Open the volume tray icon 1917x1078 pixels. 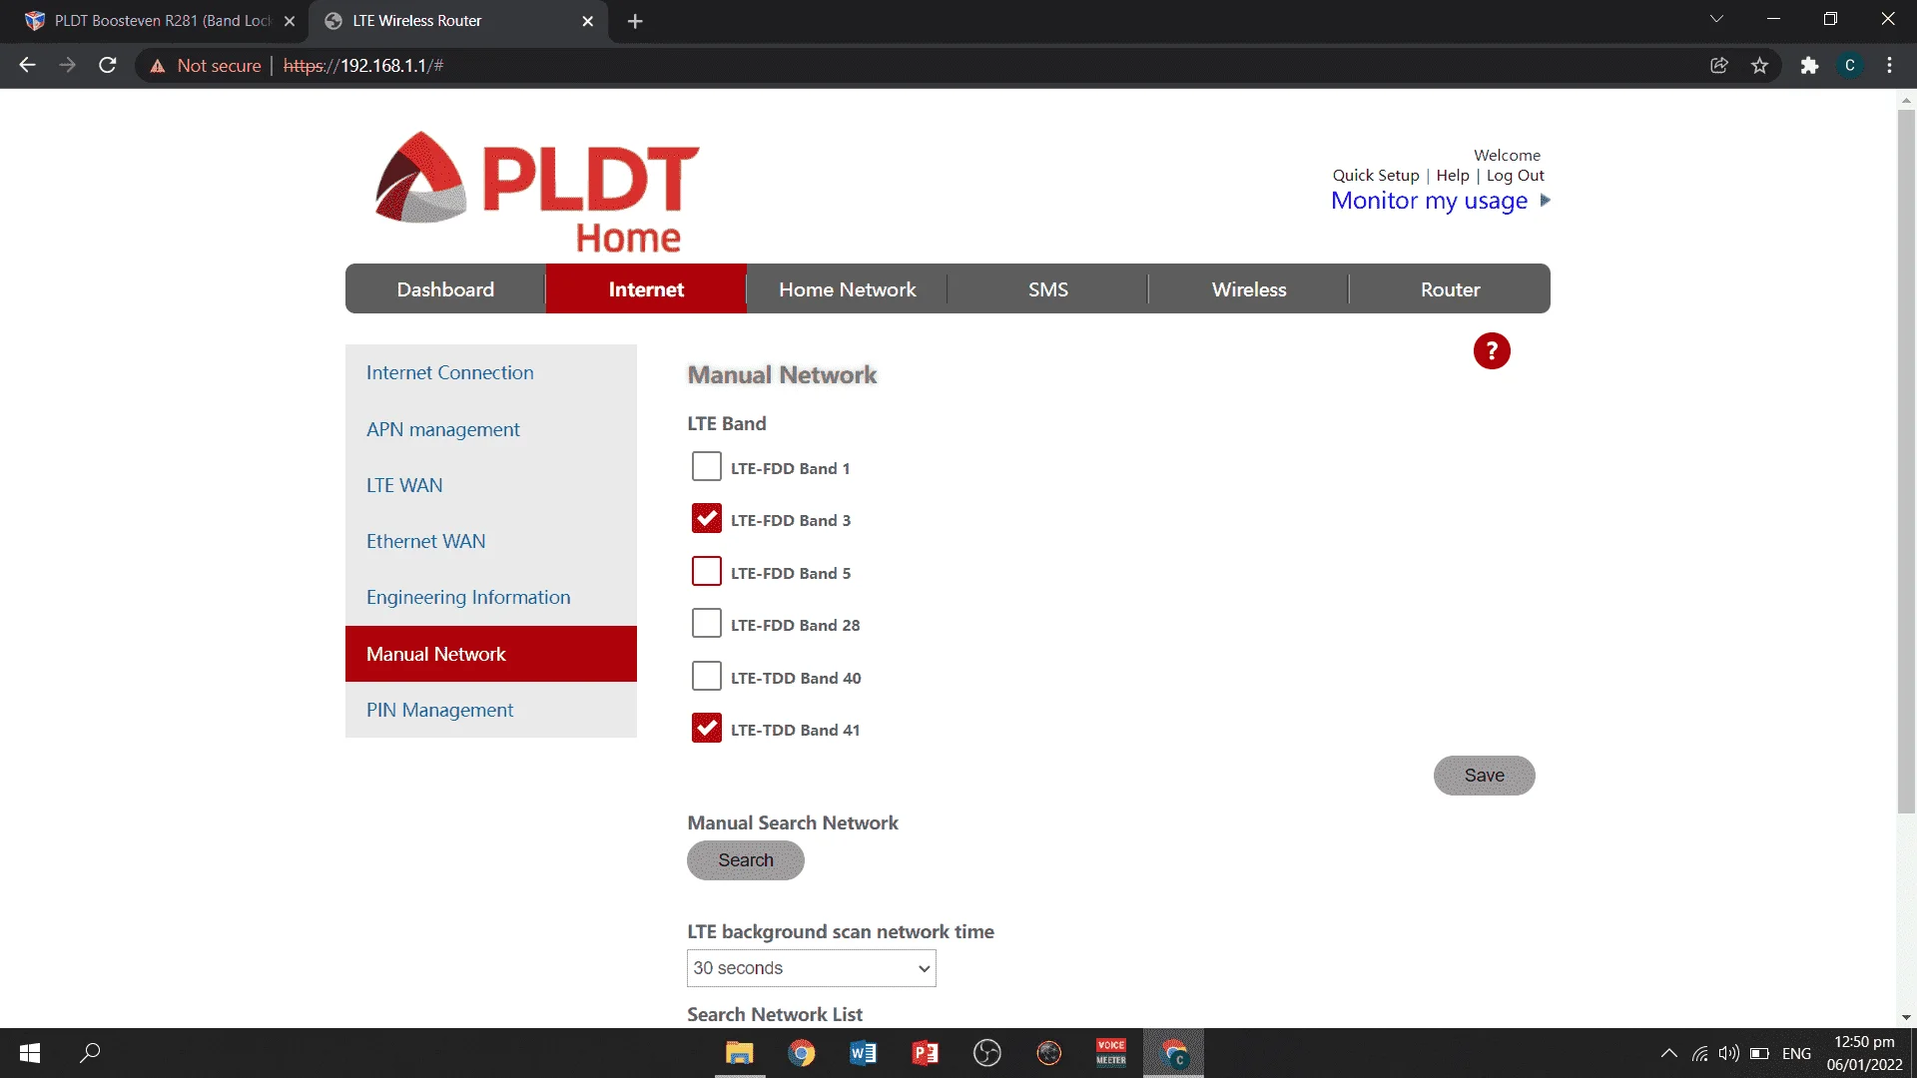coord(1729,1053)
